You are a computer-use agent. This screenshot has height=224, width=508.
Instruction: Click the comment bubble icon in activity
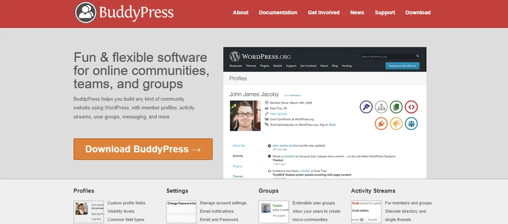(x=269, y=156)
